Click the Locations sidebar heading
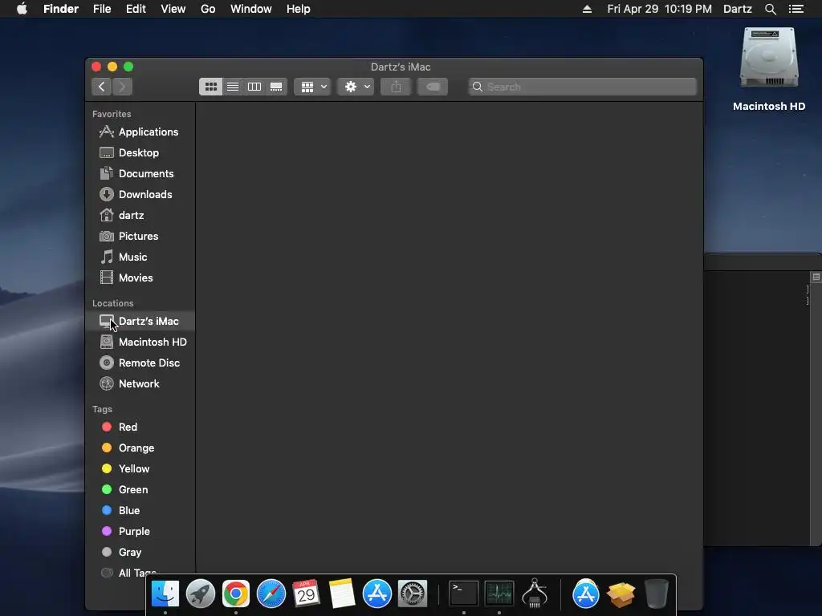Image resolution: width=822 pixels, height=616 pixels. [112, 303]
